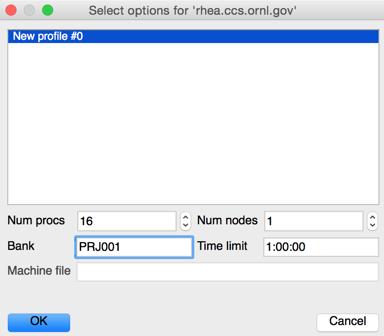384x336 pixels.
Task: Click the Bank field containing PRJ001
Action: (133, 247)
